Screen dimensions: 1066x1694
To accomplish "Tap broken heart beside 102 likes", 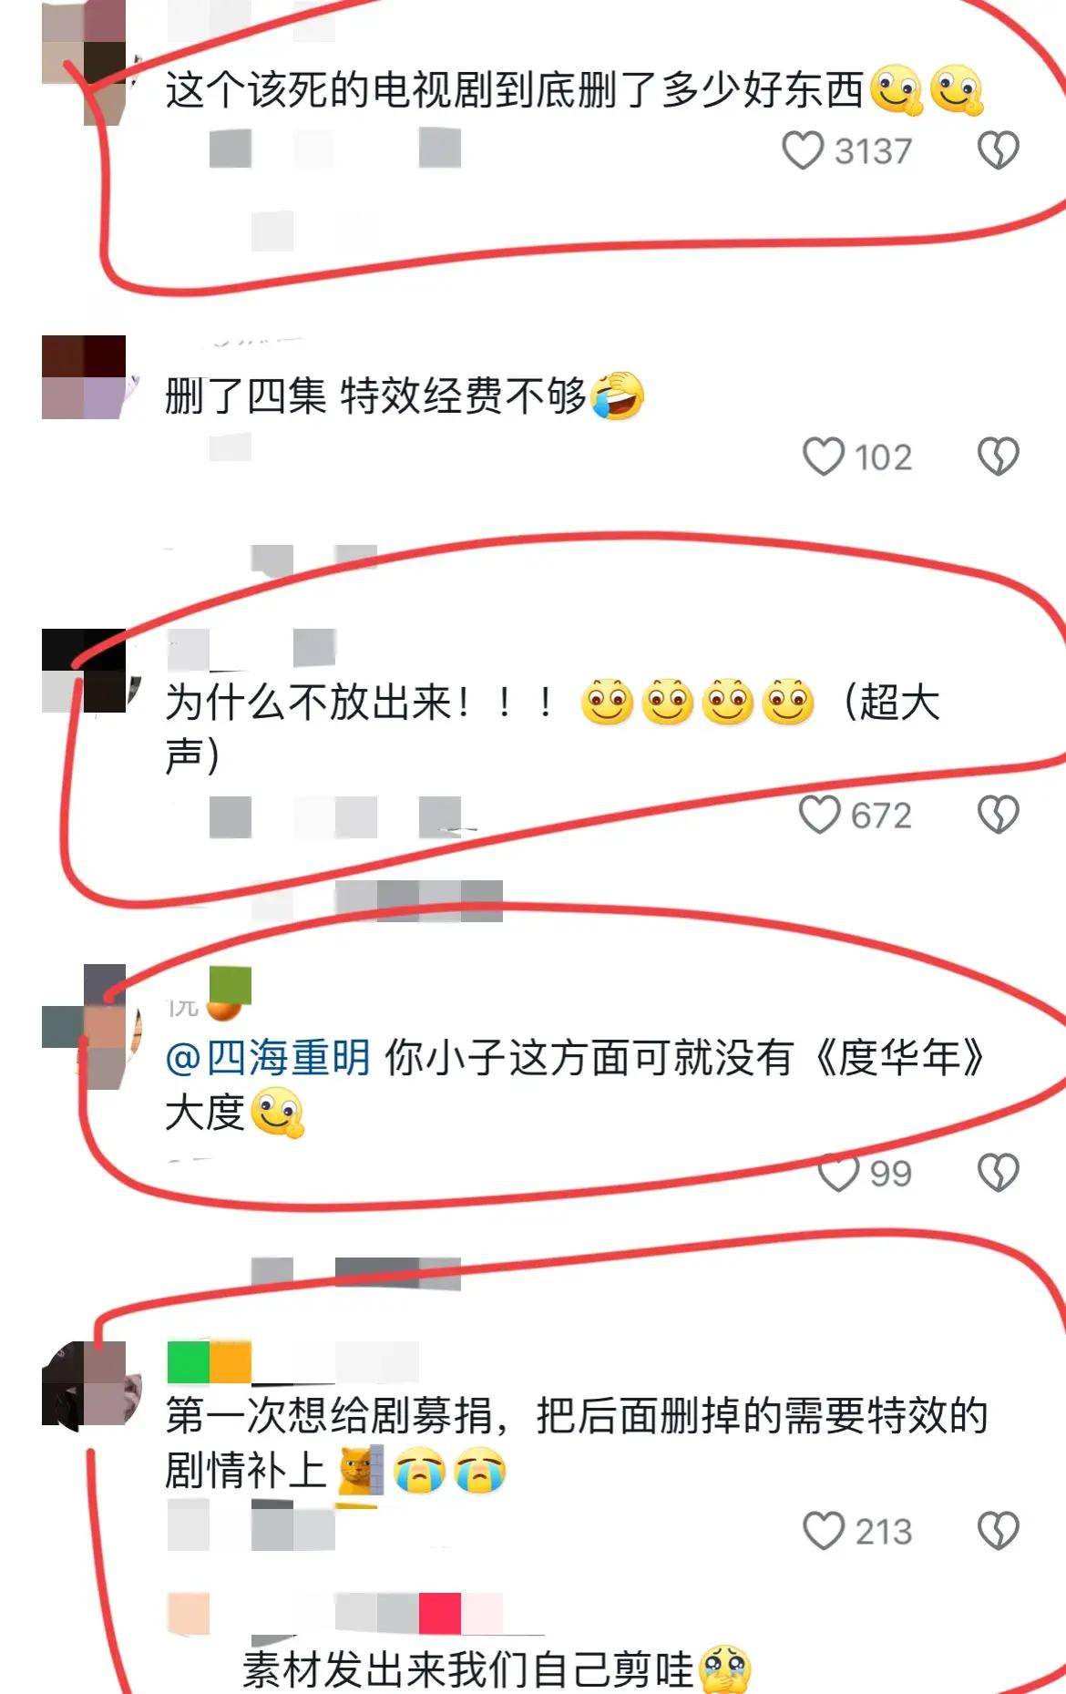I will coord(998,457).
